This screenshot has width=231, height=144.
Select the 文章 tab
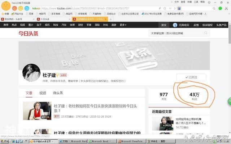[29, 93]
